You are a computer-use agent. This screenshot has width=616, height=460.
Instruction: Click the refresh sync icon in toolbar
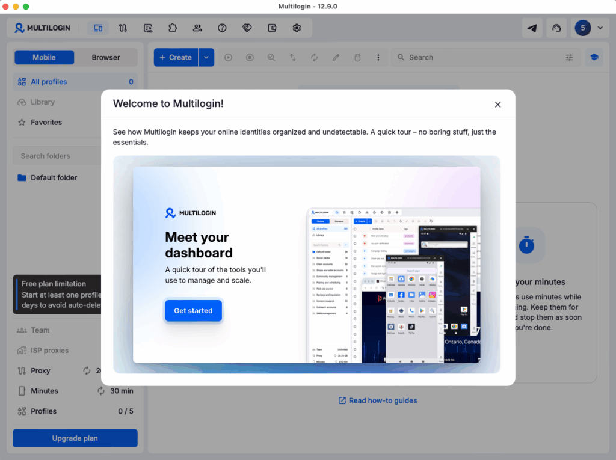[314, 57]
